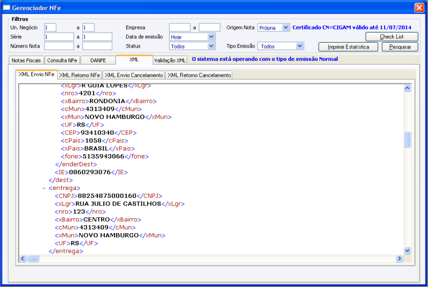This screenshot has height=287, width=428.
Task: Click the vertical scrollbar up arrow
Action: (407, 88)
